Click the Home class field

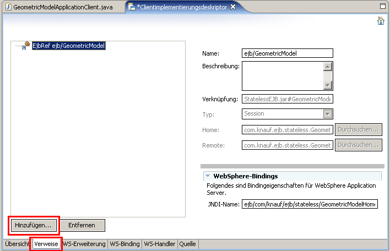pyautogui.click(x=288, y=130)
